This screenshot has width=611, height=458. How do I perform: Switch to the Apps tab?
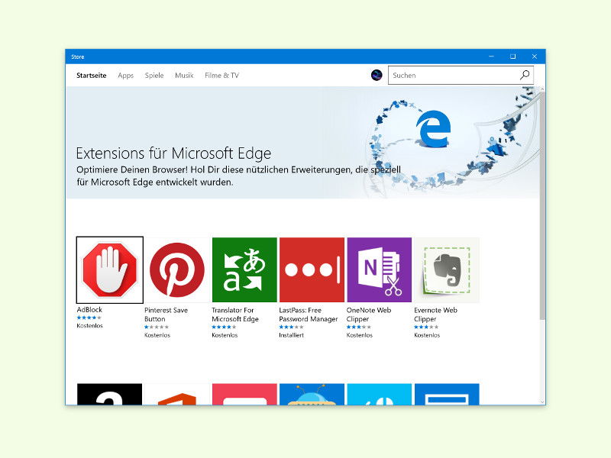[125, 75]
